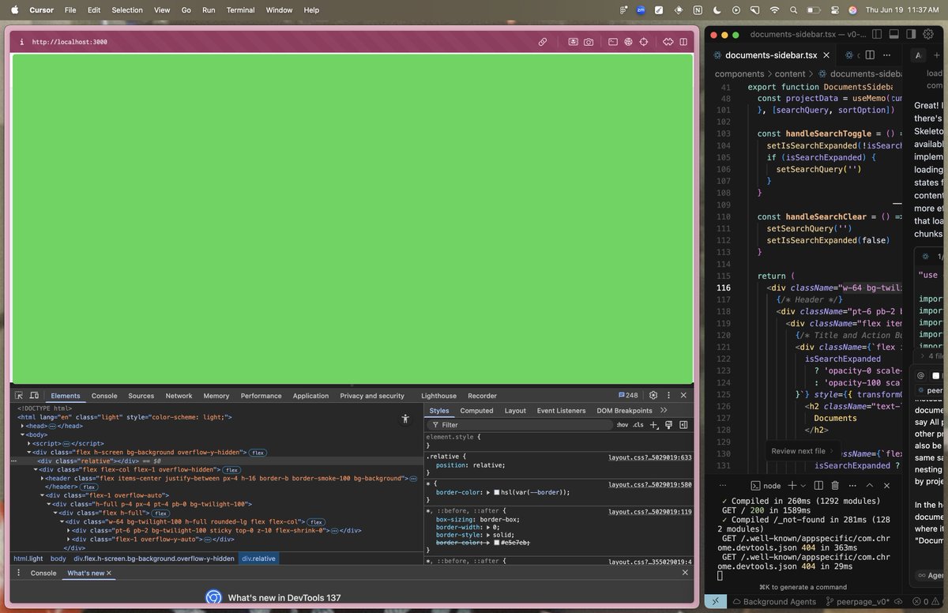
Task: Add a new style rule with plus icon
Action: [x=653, y=424]
